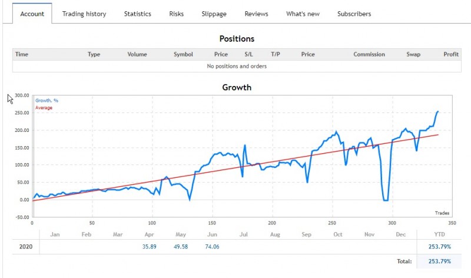
Task: Click the May value 49.58
Action: point(181,247)
